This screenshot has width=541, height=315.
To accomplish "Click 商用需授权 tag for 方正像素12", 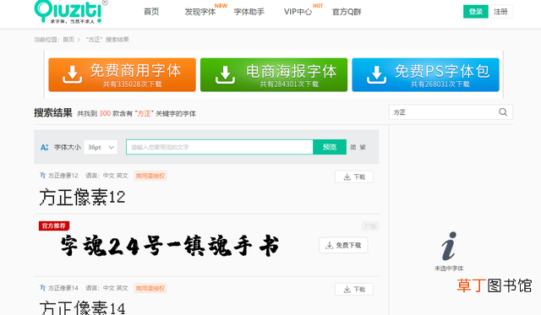I will pyautogui.click(x=150, y=177).
